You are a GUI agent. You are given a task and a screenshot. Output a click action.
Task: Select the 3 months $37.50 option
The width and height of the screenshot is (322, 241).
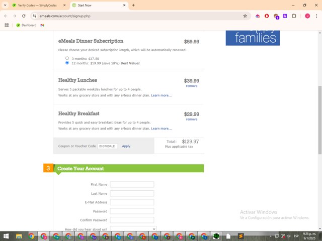67,58
